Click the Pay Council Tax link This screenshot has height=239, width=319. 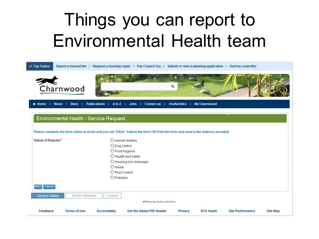149,66
